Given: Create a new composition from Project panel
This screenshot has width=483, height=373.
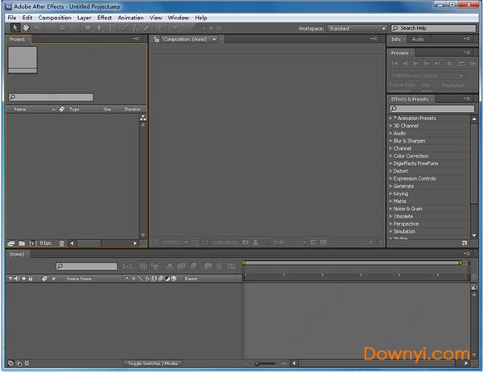Looking at the screenshot, I should pos(33,243).
